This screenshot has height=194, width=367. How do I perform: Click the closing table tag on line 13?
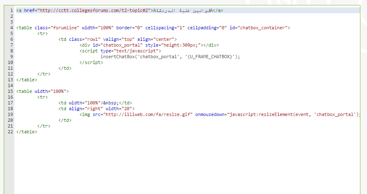[x=27, y=80]
